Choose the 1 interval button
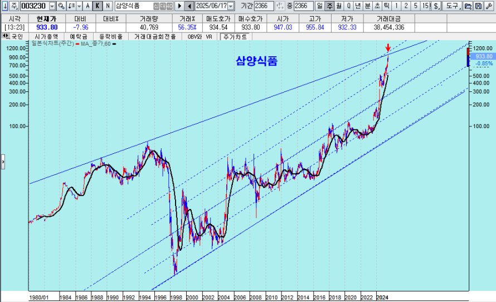 coord(396,6)
